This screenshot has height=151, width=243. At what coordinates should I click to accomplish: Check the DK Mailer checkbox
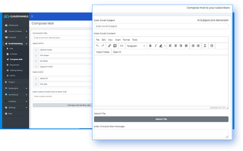pyautogui.click(x=36, y=61)
